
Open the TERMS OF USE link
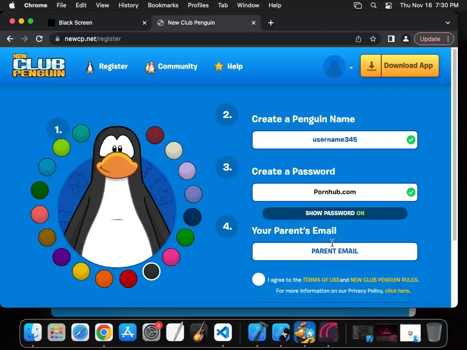[321, 280]
